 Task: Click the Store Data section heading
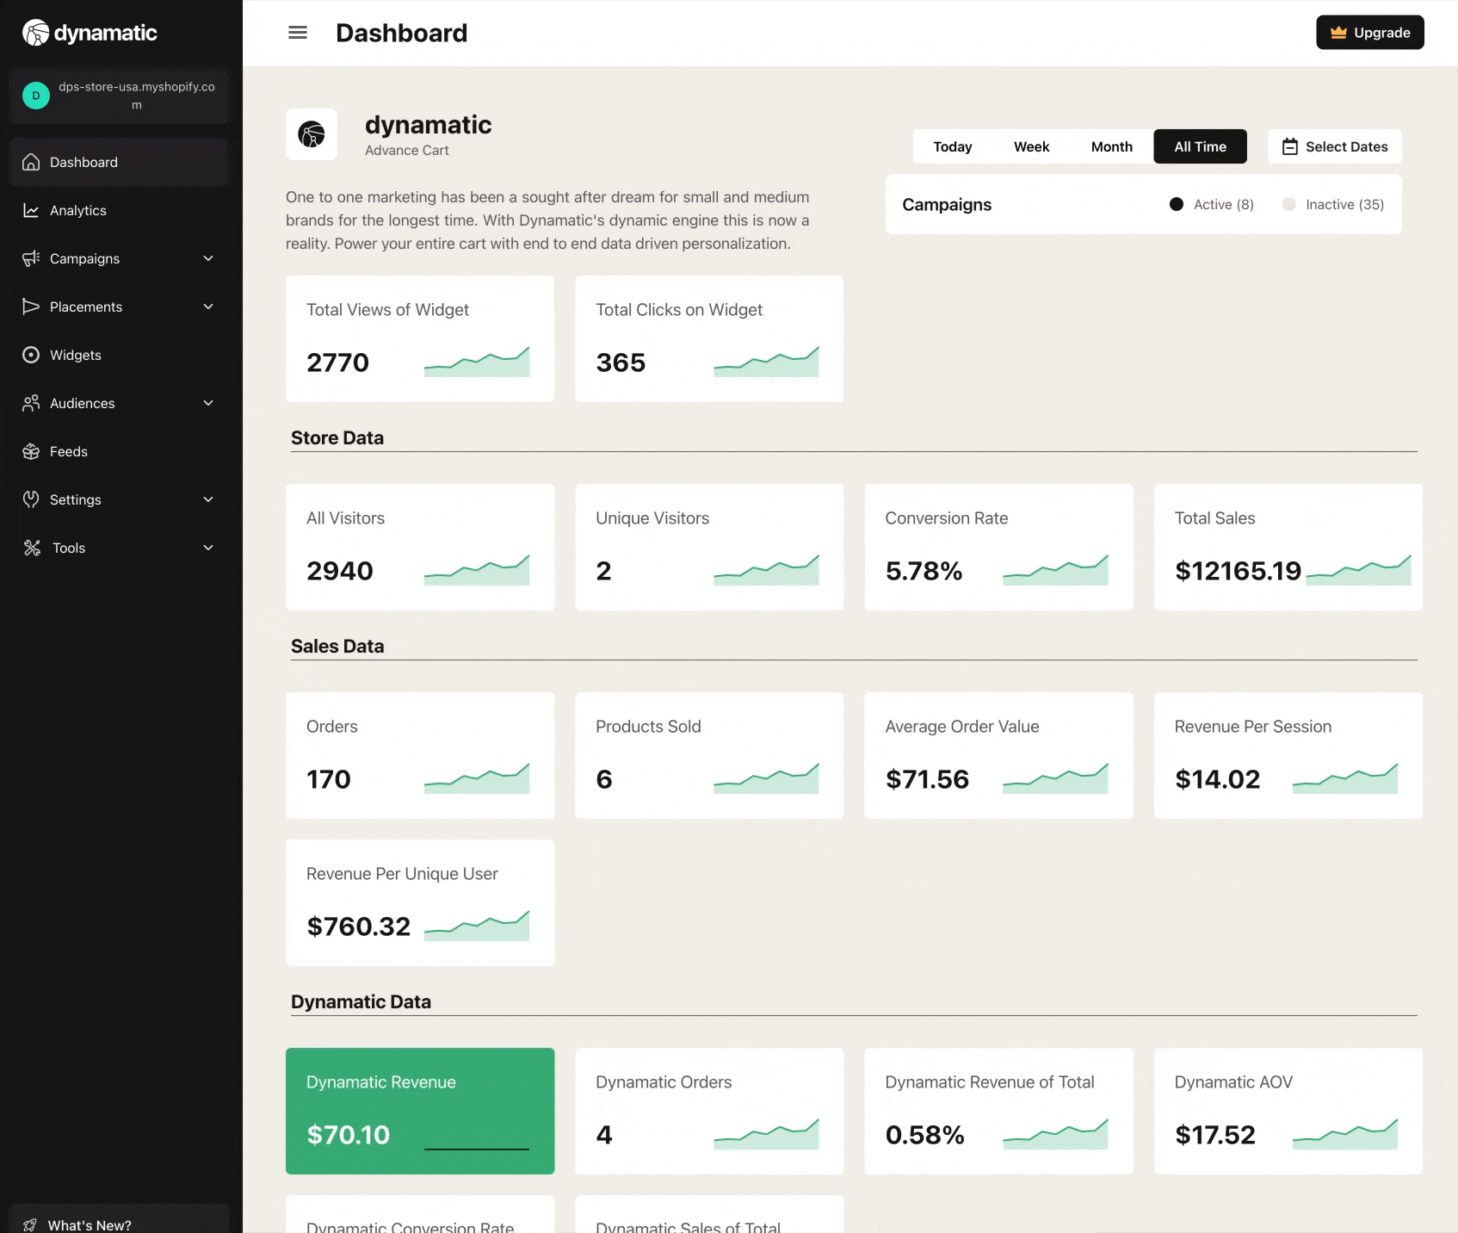(x=337, y=437)
